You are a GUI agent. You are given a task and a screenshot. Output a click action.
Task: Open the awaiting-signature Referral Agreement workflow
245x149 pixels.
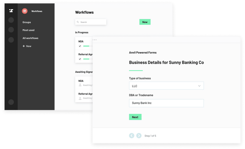point(84,96)
